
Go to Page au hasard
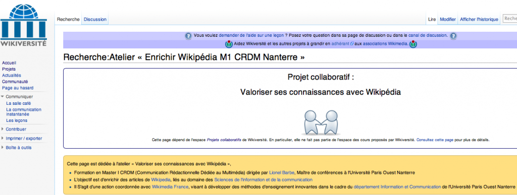[x=18, y=88]
